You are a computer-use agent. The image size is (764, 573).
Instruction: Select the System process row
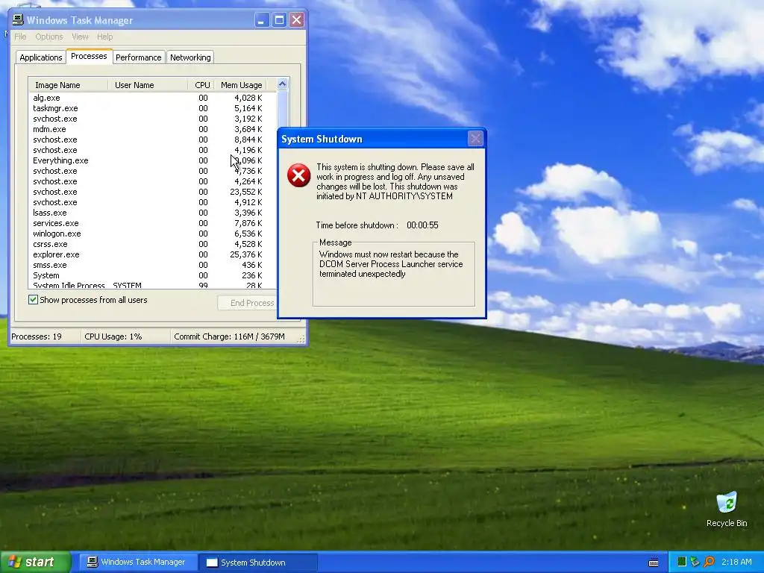click(x=152, y=275)
